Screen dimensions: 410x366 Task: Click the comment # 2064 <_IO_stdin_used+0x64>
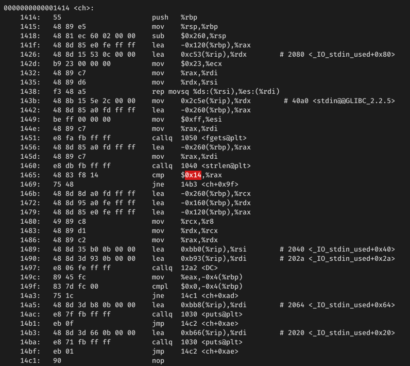click(337, 305)
